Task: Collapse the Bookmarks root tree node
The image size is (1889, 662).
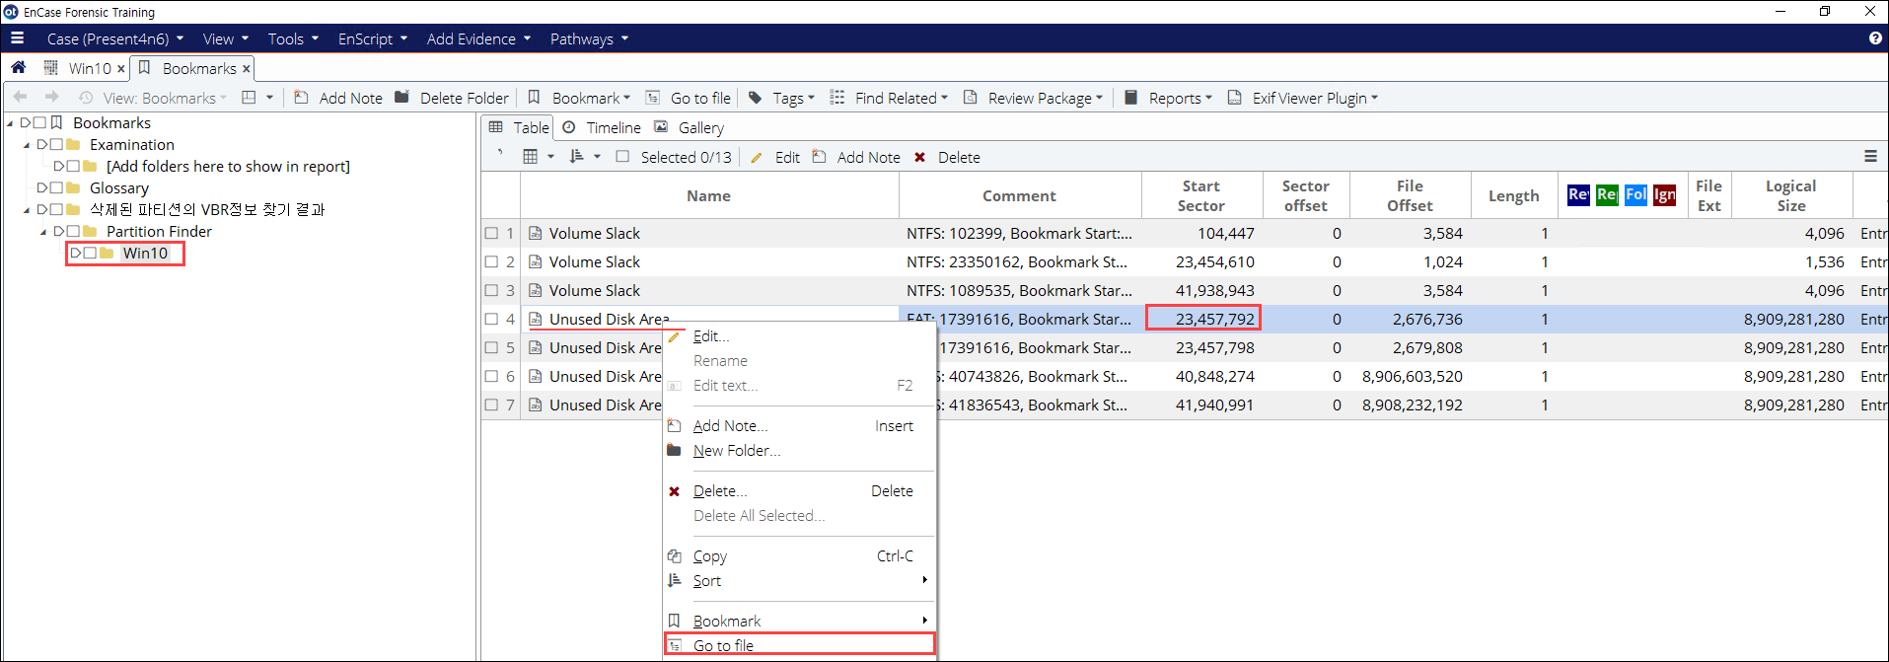Action: coord(10,123)
